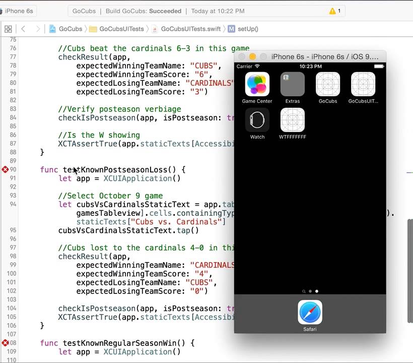Click the simulator battery indicator
This screenshot has width=413, height=363.
[x=379, y=67]
